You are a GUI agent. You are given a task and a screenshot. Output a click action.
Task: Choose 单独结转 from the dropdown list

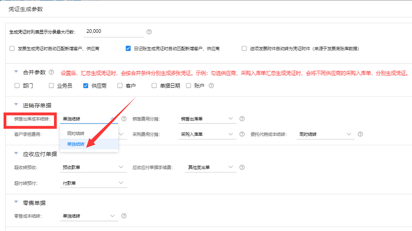[x=76, y=145]
